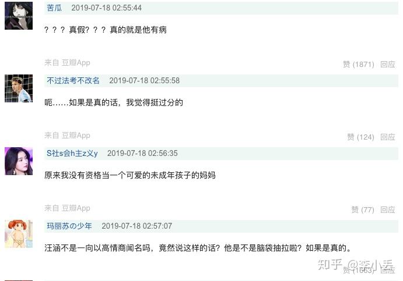Click the soccer player avatar
Screen dimensions: 403x281
19,88
